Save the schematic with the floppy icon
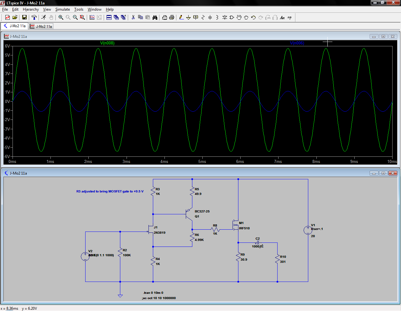 [x=24, y=18]
